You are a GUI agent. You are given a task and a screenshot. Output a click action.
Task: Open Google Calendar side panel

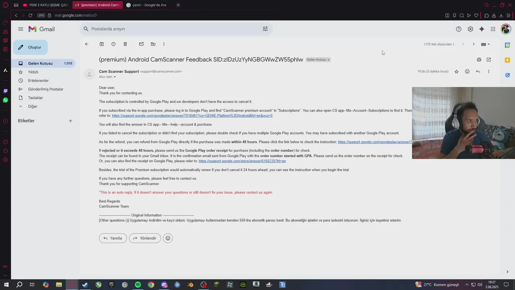507,45
